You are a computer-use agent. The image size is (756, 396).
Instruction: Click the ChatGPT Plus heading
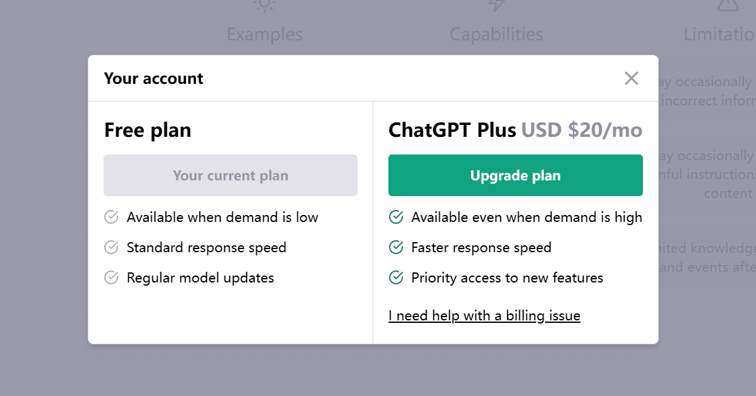452,131
